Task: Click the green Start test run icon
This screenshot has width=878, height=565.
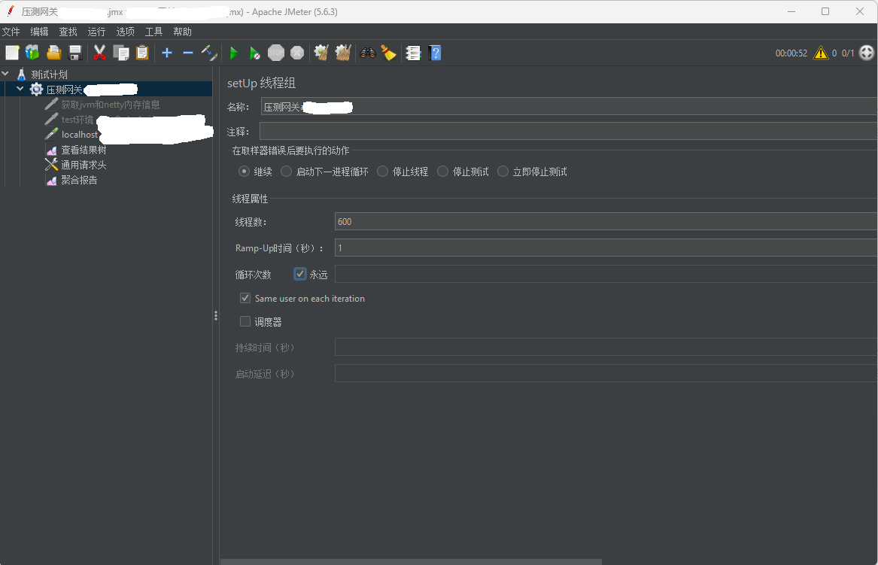Action: tap(234, 53)
